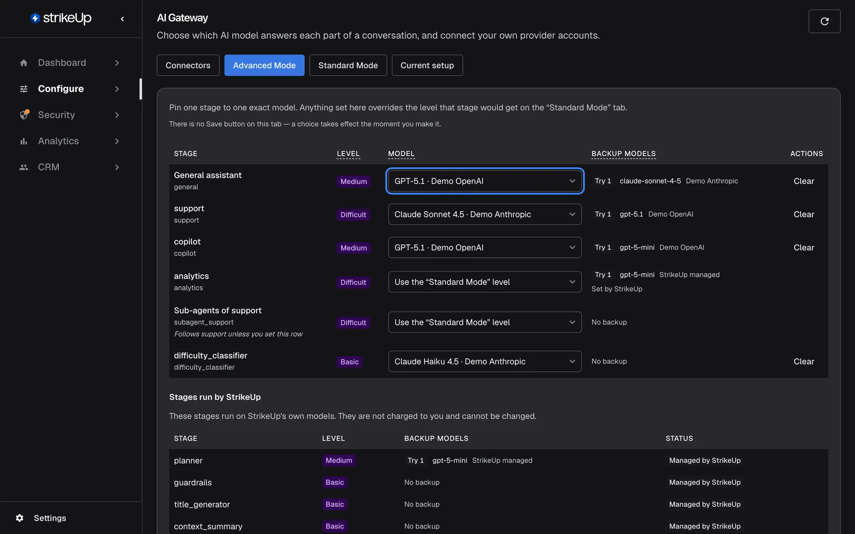Click the Security shield icon
855x534 pixels.
point(24,115)
